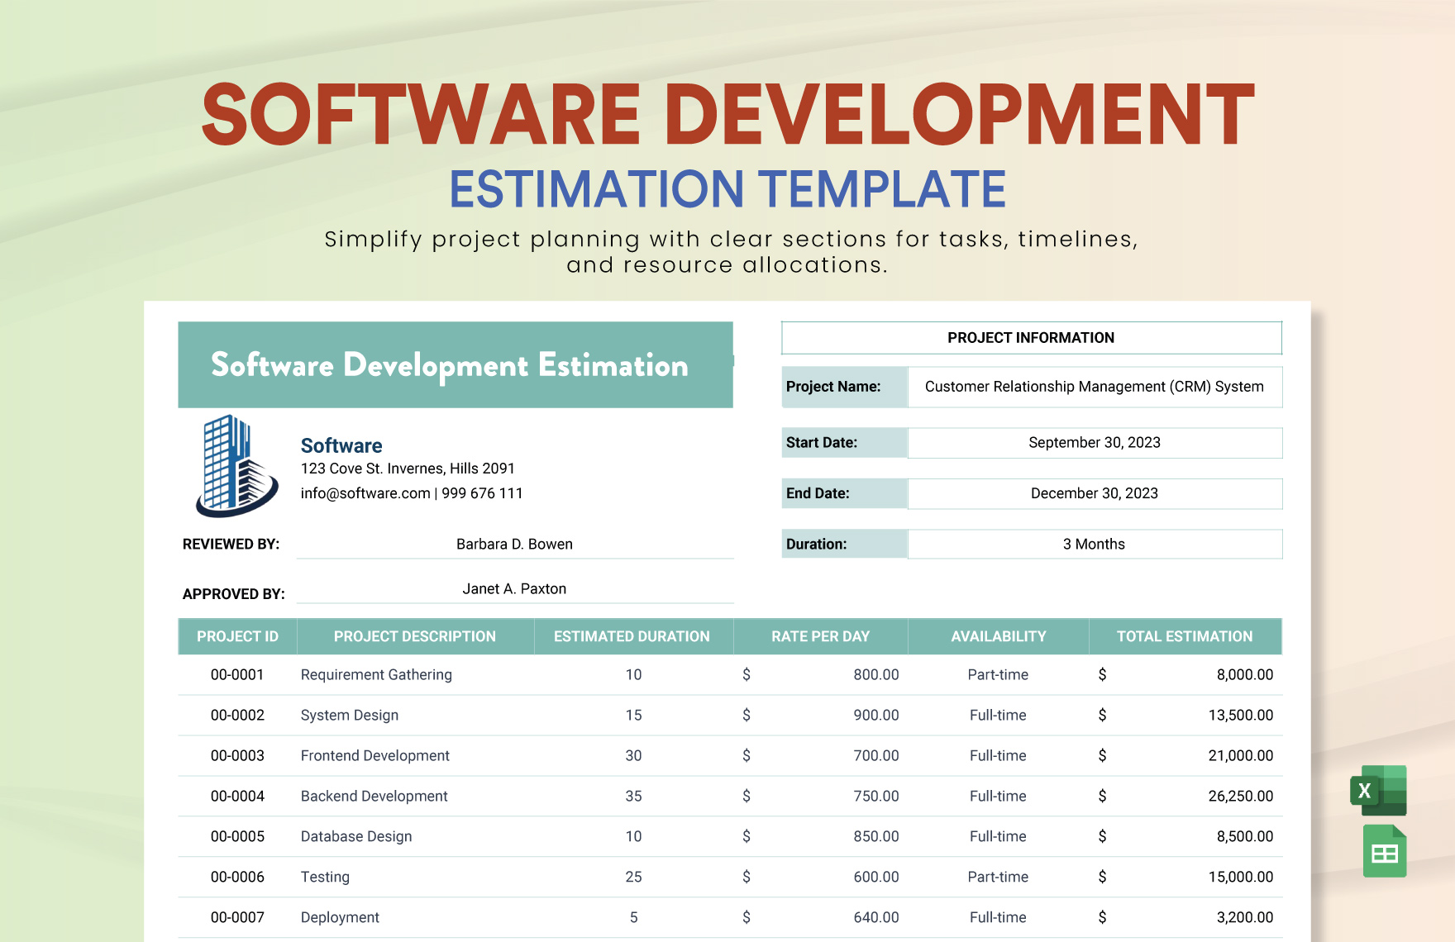Click the dollar sign next to 26,250.00
Image resolution: width=1455 pixels, height=942 pixels.
[x=1101, y=796]
